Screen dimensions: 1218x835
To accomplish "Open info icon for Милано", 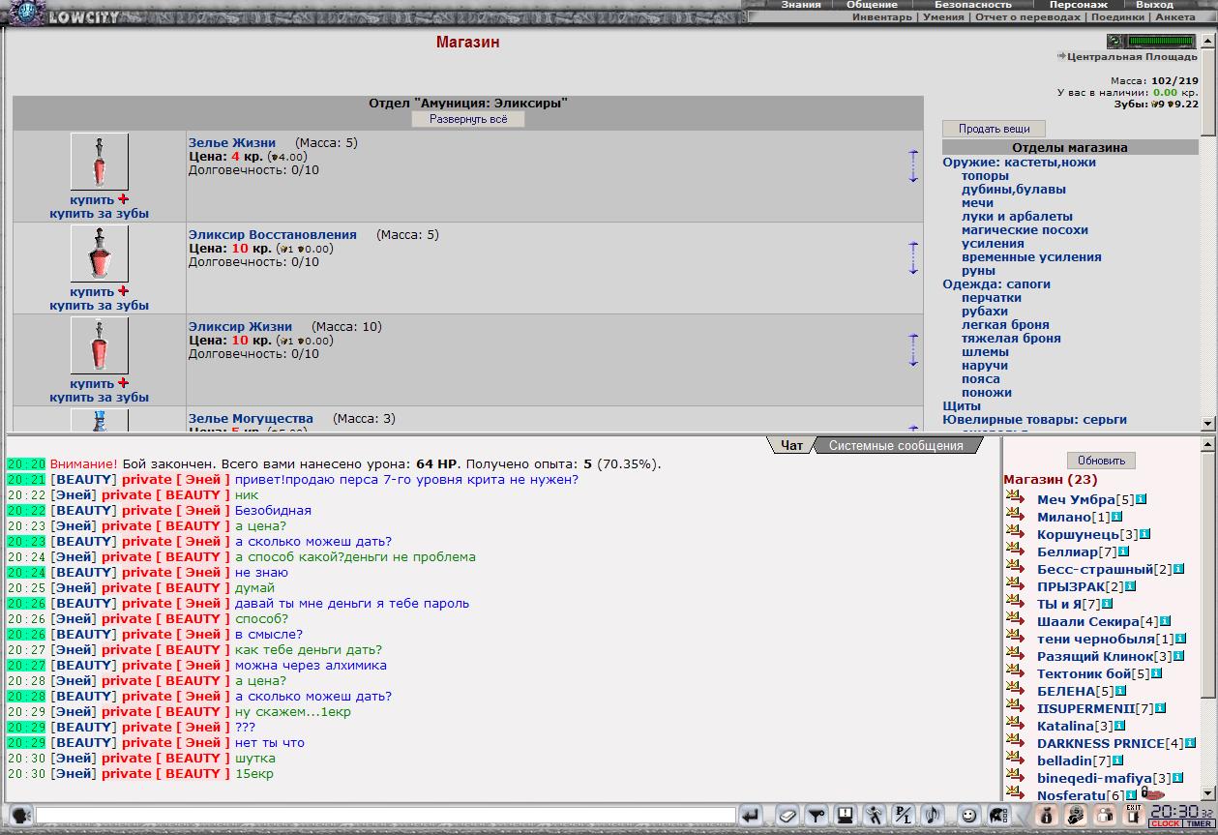I will point(1117,517).
